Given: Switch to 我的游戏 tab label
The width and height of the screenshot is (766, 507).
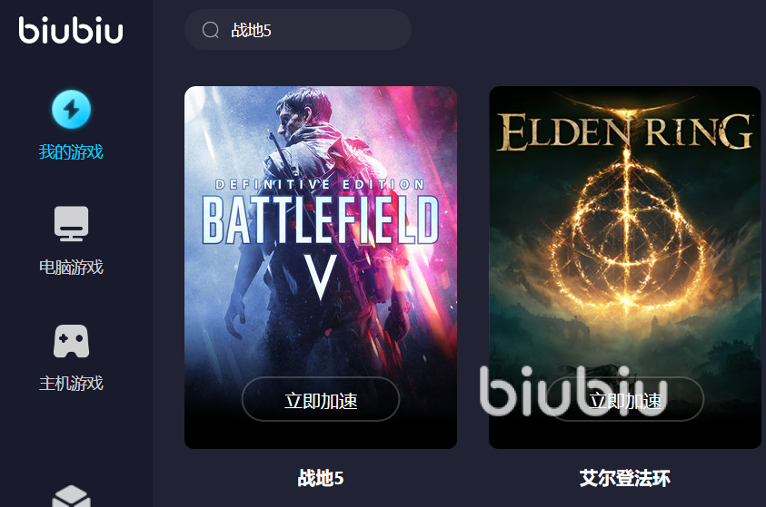Looking at the screenshot, I should [71, 152].
